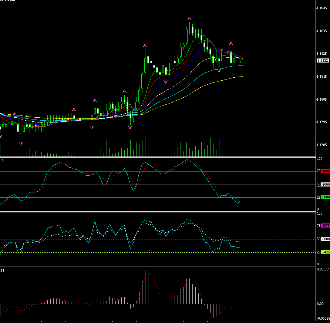Select the green oversold horizontal level line
This screenshot has height=323, width=330.
(158, 198)
